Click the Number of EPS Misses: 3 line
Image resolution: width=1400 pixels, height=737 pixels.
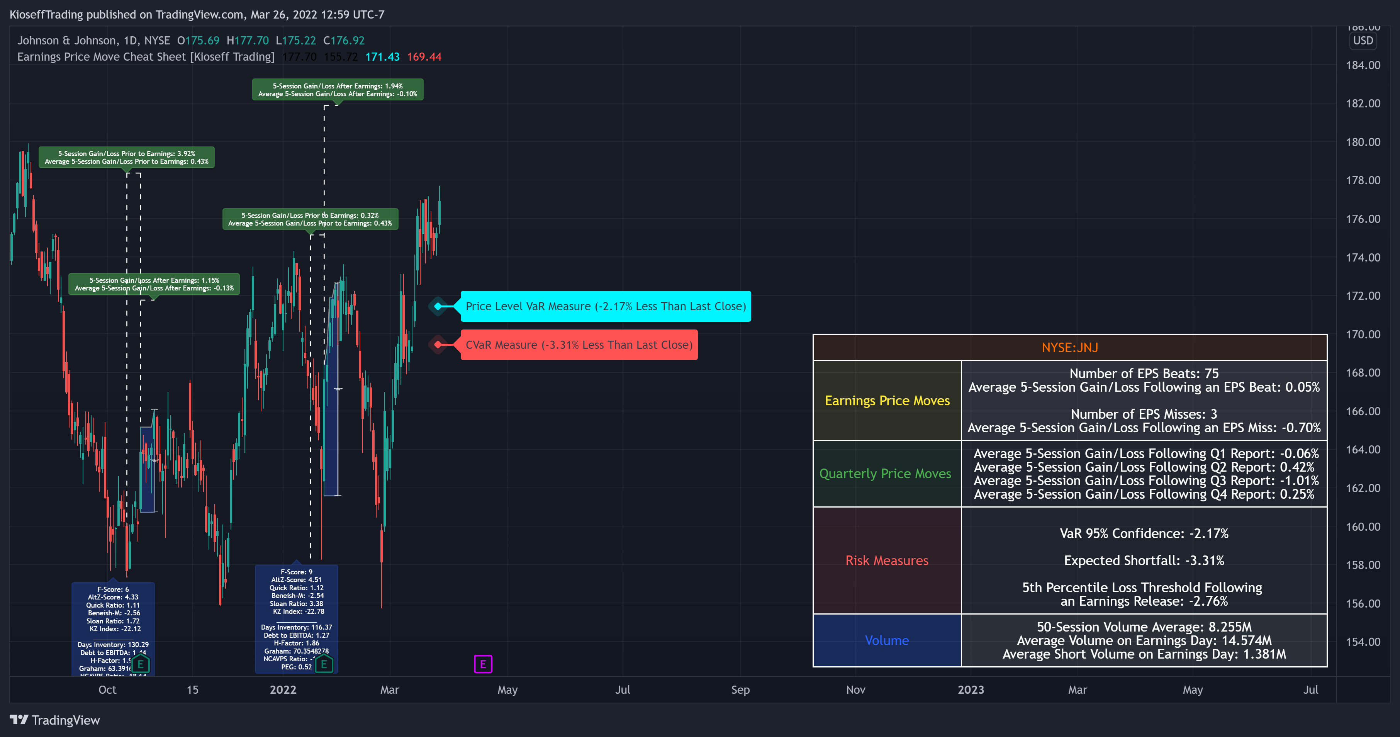[x=1144, y=414]
